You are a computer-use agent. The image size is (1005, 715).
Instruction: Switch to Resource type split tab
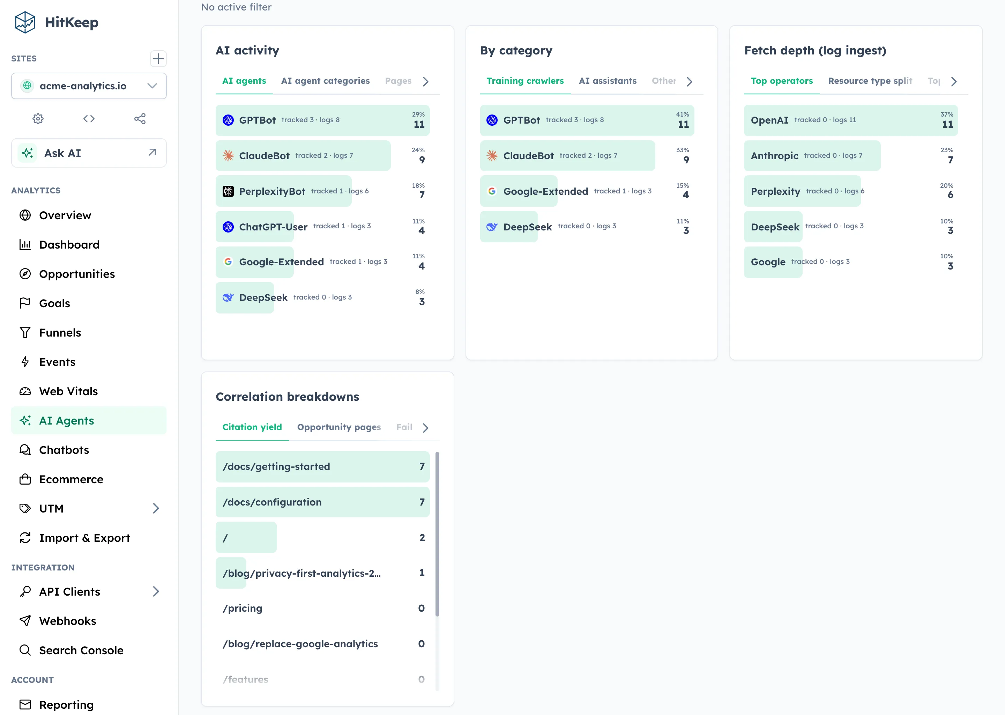(x=870, y=81)
